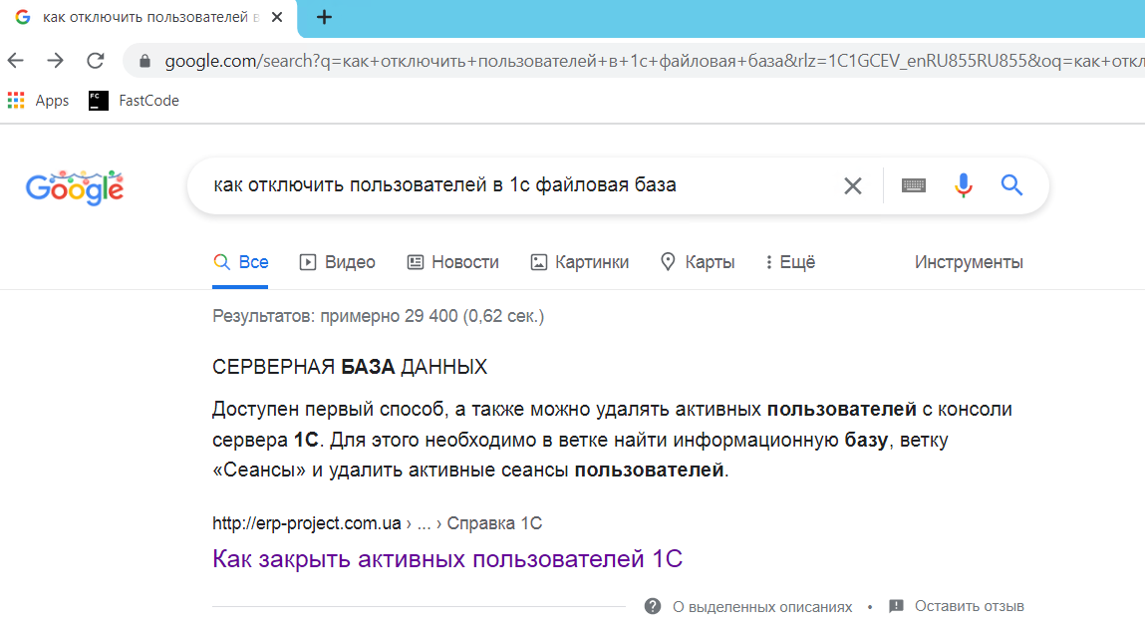Close the Google search tab

(277, 18)
